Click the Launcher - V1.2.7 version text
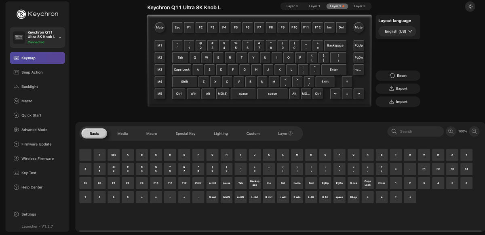 (37, 227)
